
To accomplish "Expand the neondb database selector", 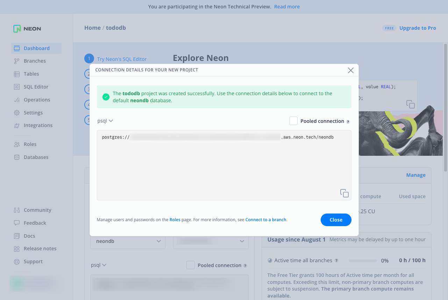I will pos(128,241).
